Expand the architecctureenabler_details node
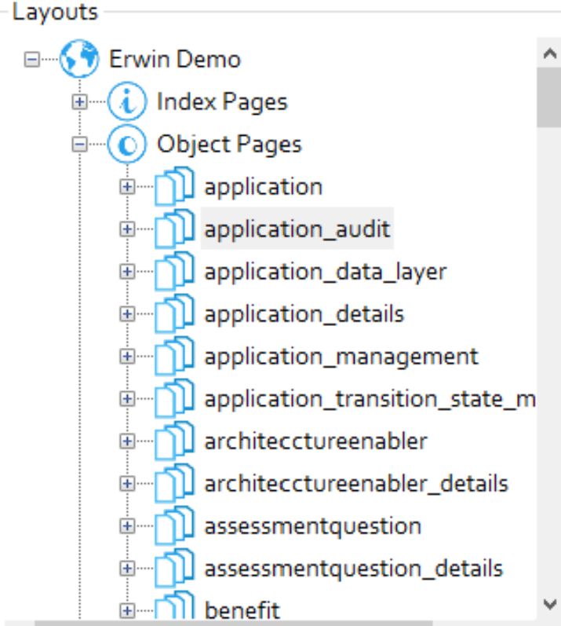The height and width of the screenshot is (626, 561). coord(127,484)
